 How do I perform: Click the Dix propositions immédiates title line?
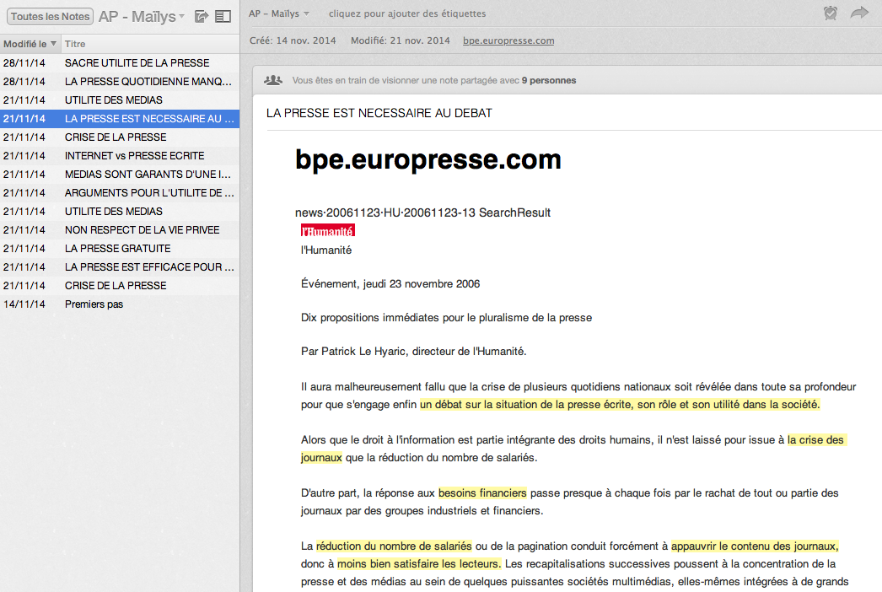pos(446,317)
